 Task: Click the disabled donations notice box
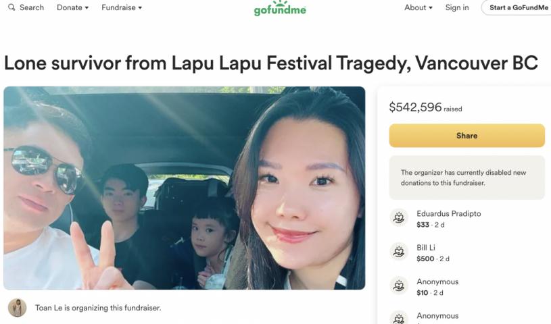point(466,178)
